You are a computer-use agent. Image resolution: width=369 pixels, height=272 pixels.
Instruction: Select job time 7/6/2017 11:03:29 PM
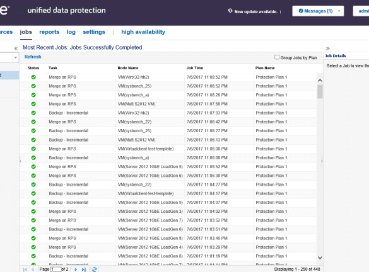[207, 247]
